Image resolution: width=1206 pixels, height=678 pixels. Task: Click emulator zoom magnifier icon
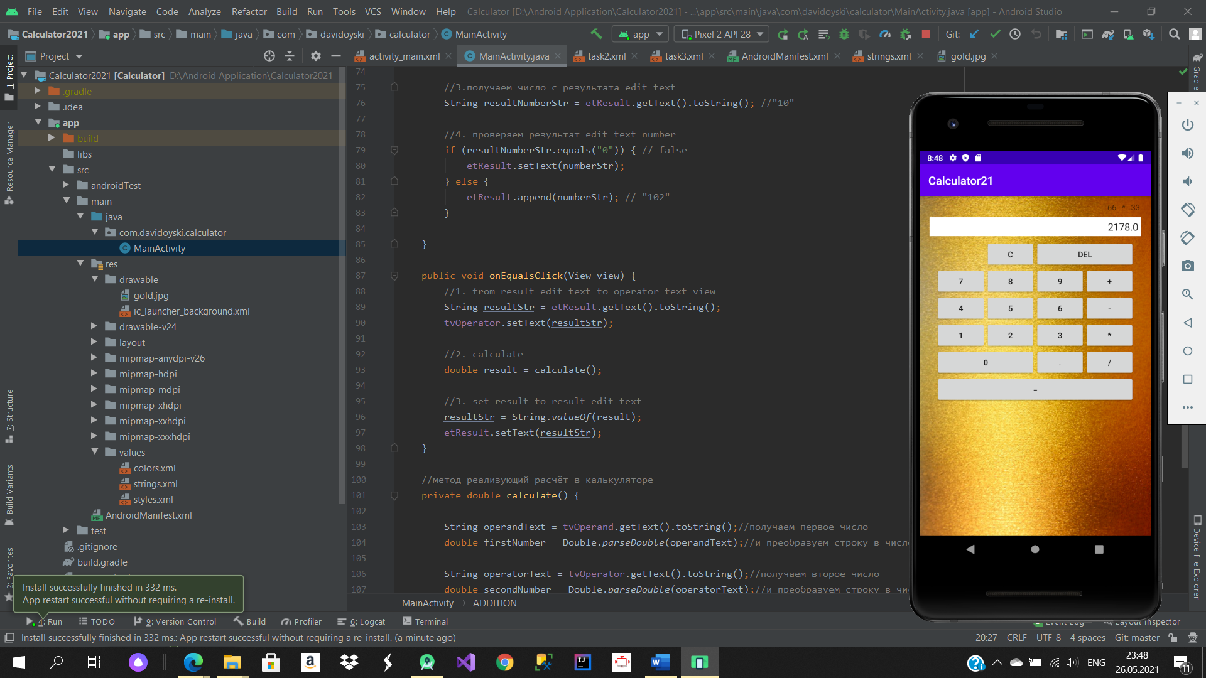click(1187, 294)
